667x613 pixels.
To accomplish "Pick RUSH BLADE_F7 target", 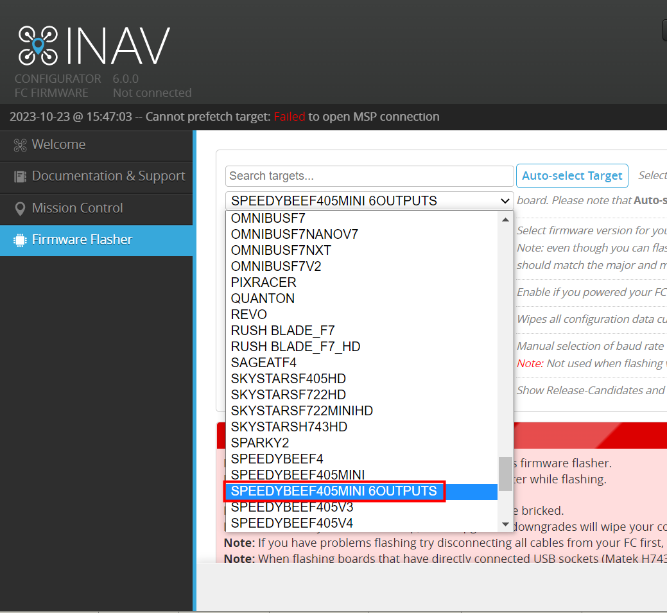I will point(362,331).
